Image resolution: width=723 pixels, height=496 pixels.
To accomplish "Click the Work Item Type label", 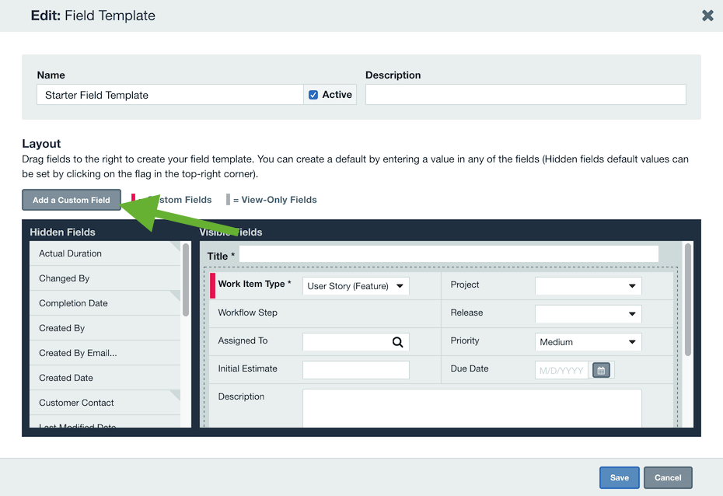I will tap(254, 284).
